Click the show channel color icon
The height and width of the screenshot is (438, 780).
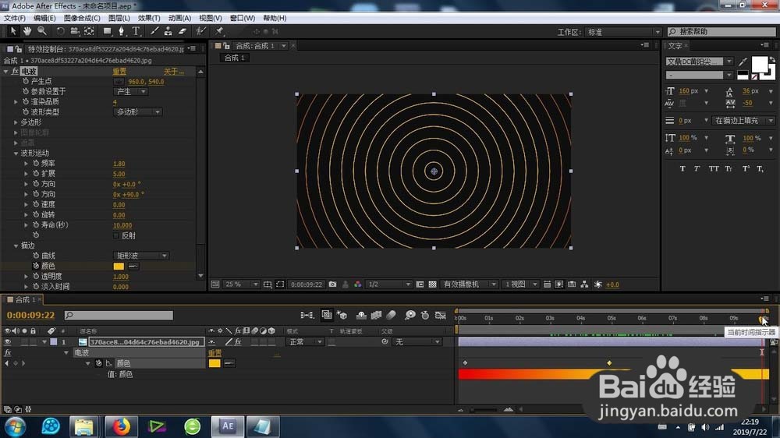(x=358, y=284)
